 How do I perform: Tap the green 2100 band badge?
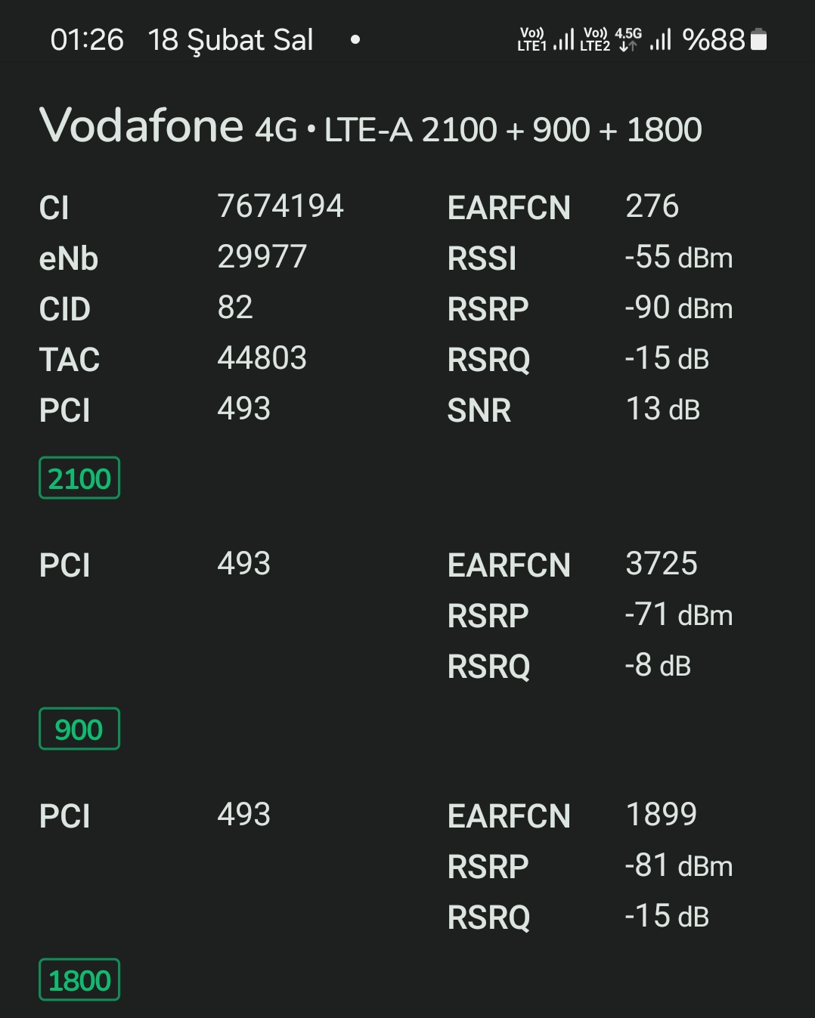coord(79,478)
